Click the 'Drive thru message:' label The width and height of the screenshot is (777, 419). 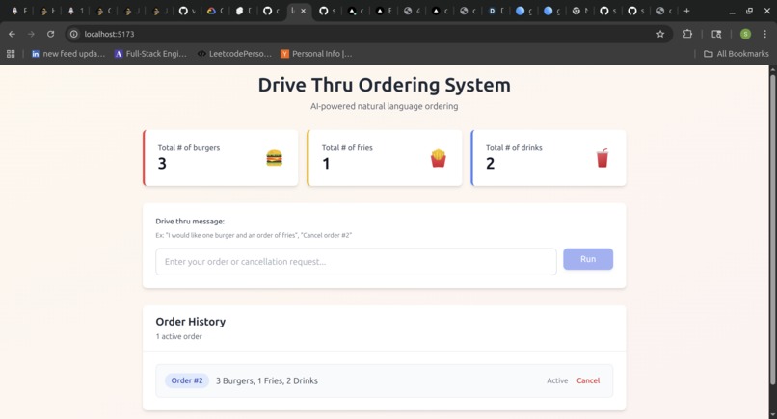click(190, 221)
